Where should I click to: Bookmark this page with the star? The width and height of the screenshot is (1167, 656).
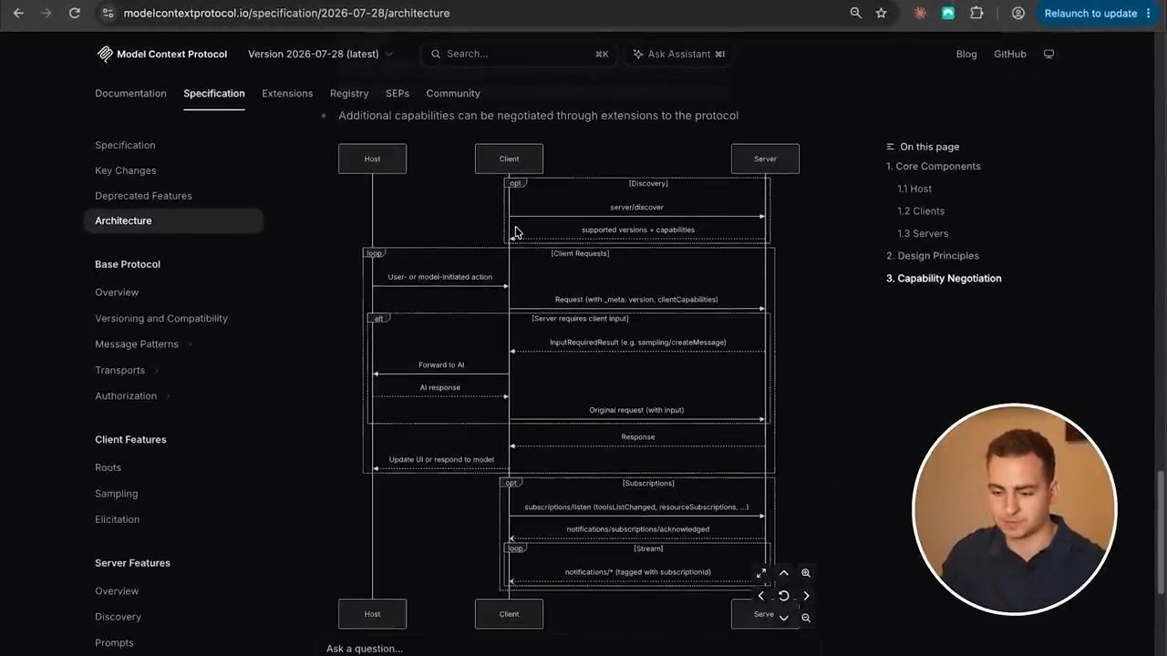coord(881,13)
